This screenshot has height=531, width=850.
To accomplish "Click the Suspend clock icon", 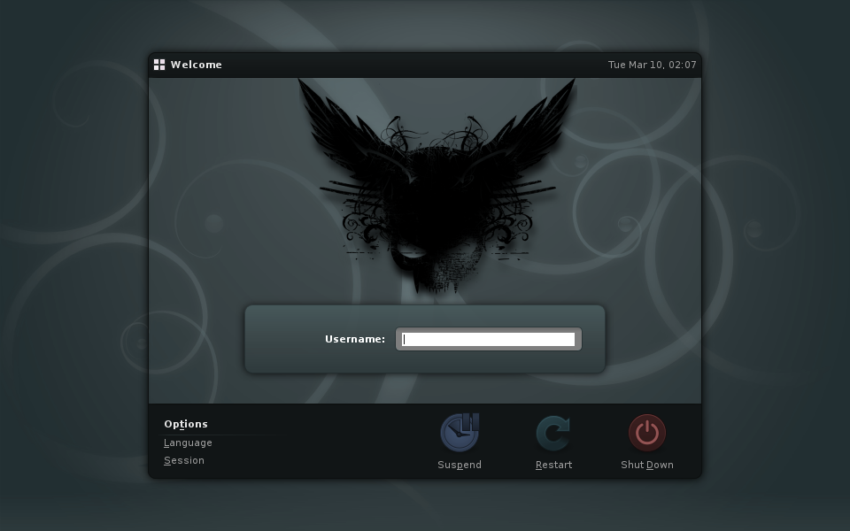I will pos(460,433).
